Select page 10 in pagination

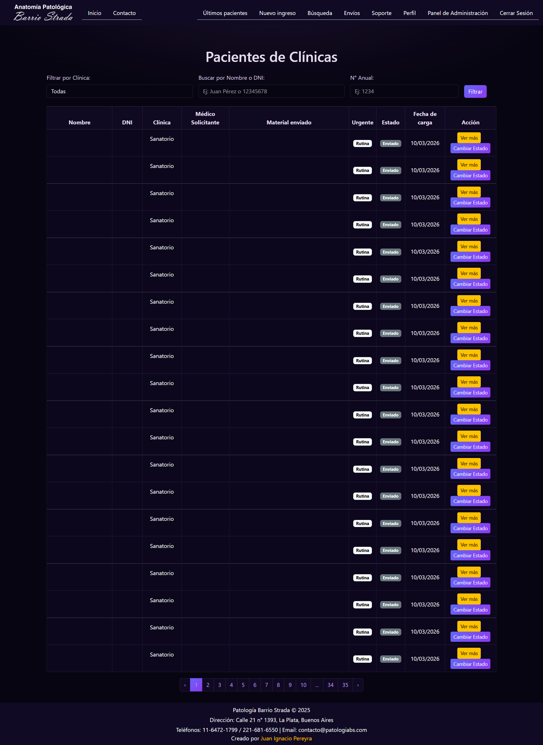pyautogui.click(x=303, y=685)
